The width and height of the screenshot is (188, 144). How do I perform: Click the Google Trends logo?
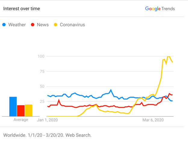pyautogui.click(x=160, y=9)
